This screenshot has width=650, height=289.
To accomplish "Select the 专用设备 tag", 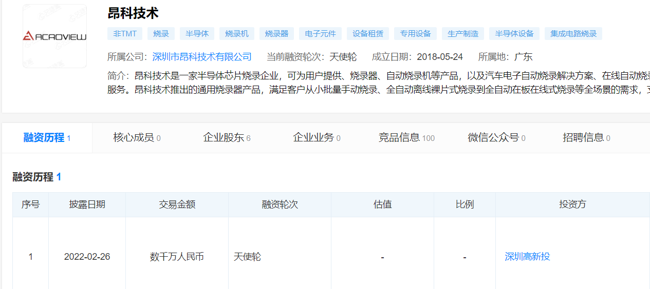I will click(416, 34).
